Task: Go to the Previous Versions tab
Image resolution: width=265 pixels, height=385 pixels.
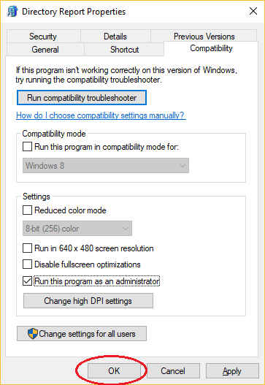Action: tap(204, 36)
